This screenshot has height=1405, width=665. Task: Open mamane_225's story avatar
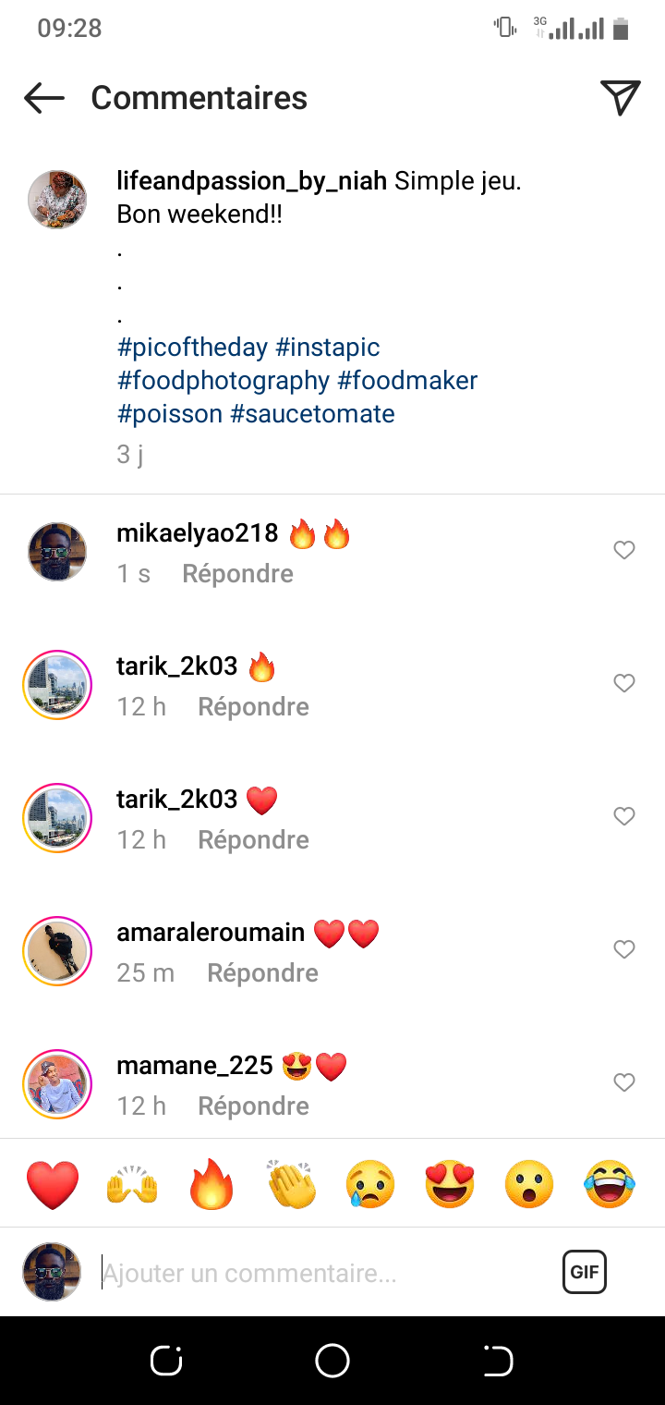tap(57, 1084)
